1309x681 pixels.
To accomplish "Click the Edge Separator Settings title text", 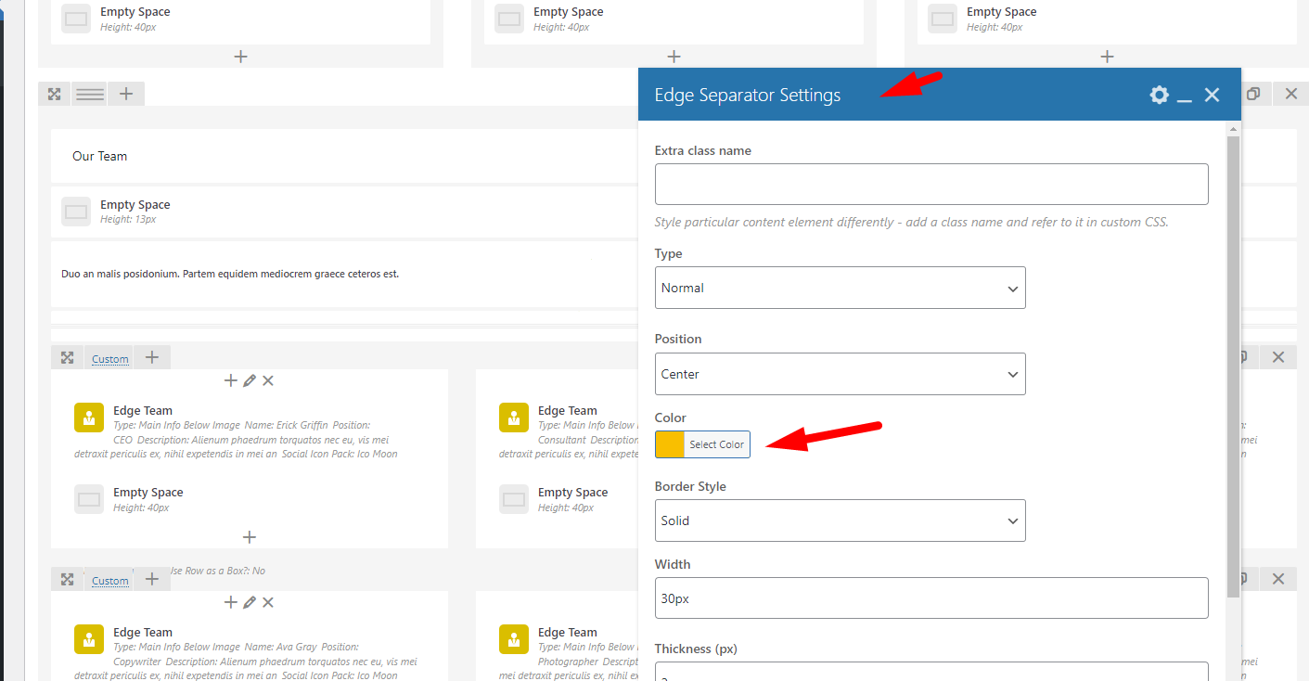I will [x=748, y=95].
